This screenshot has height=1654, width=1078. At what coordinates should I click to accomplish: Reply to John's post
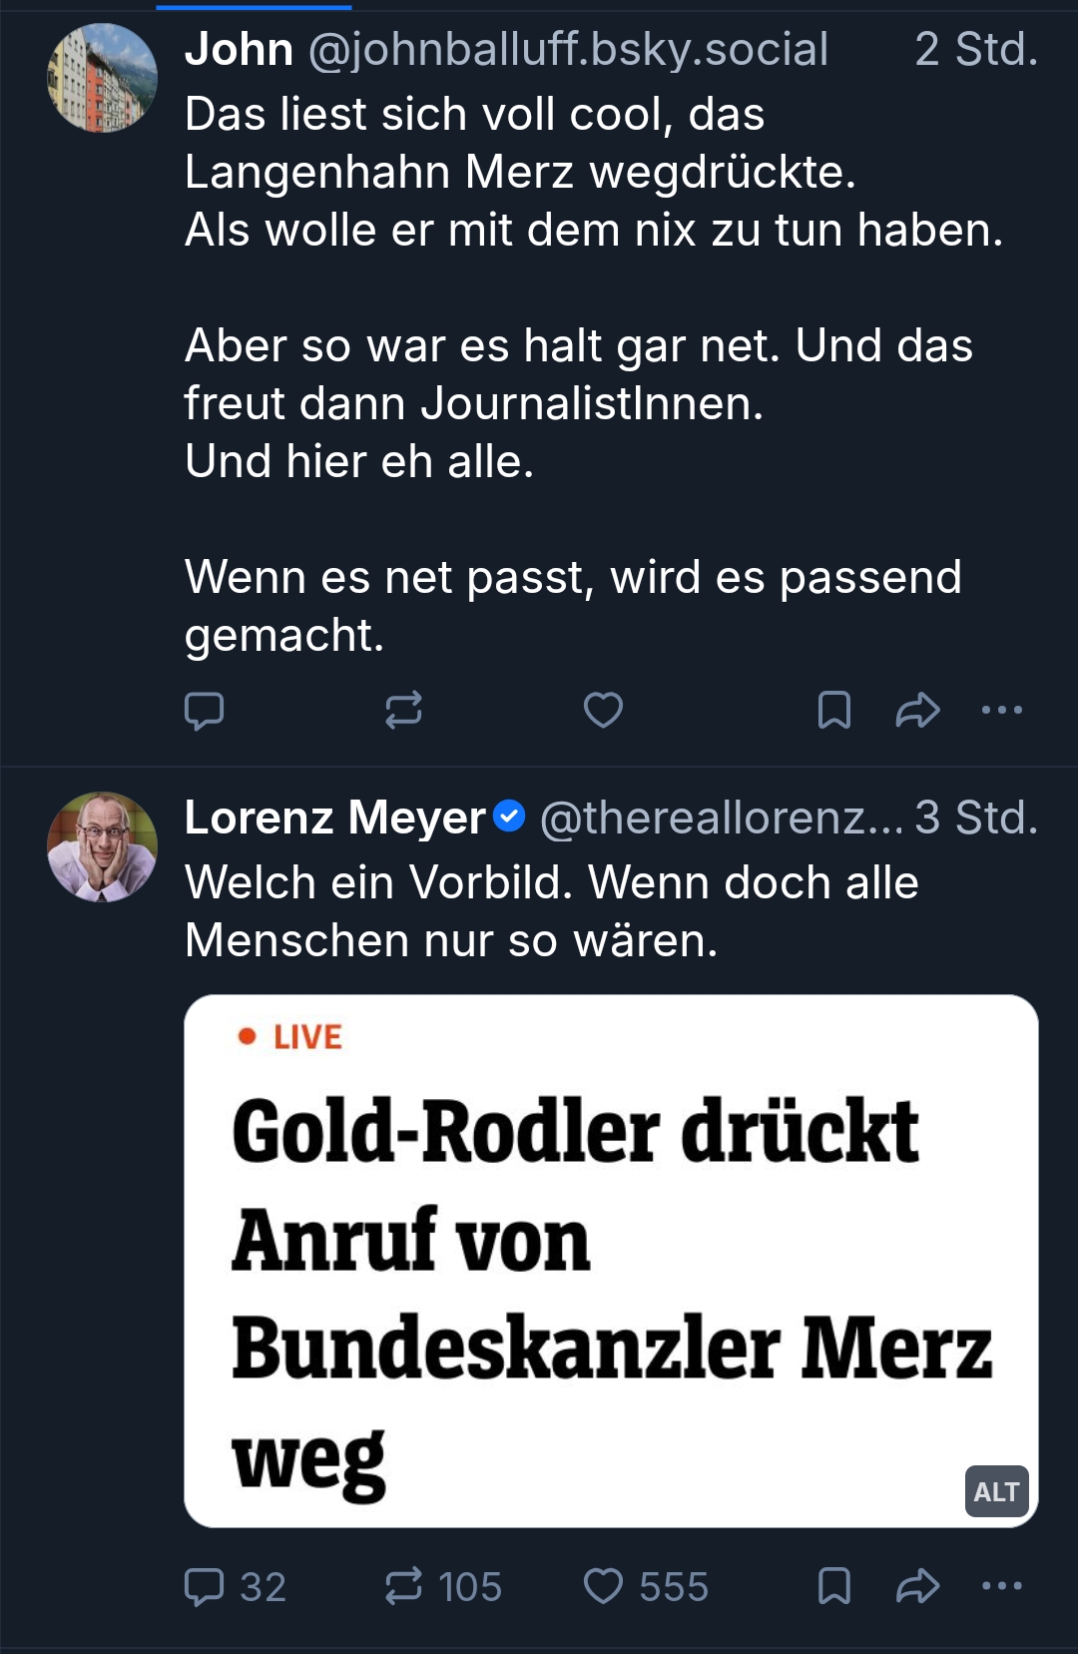coord(205,711)
